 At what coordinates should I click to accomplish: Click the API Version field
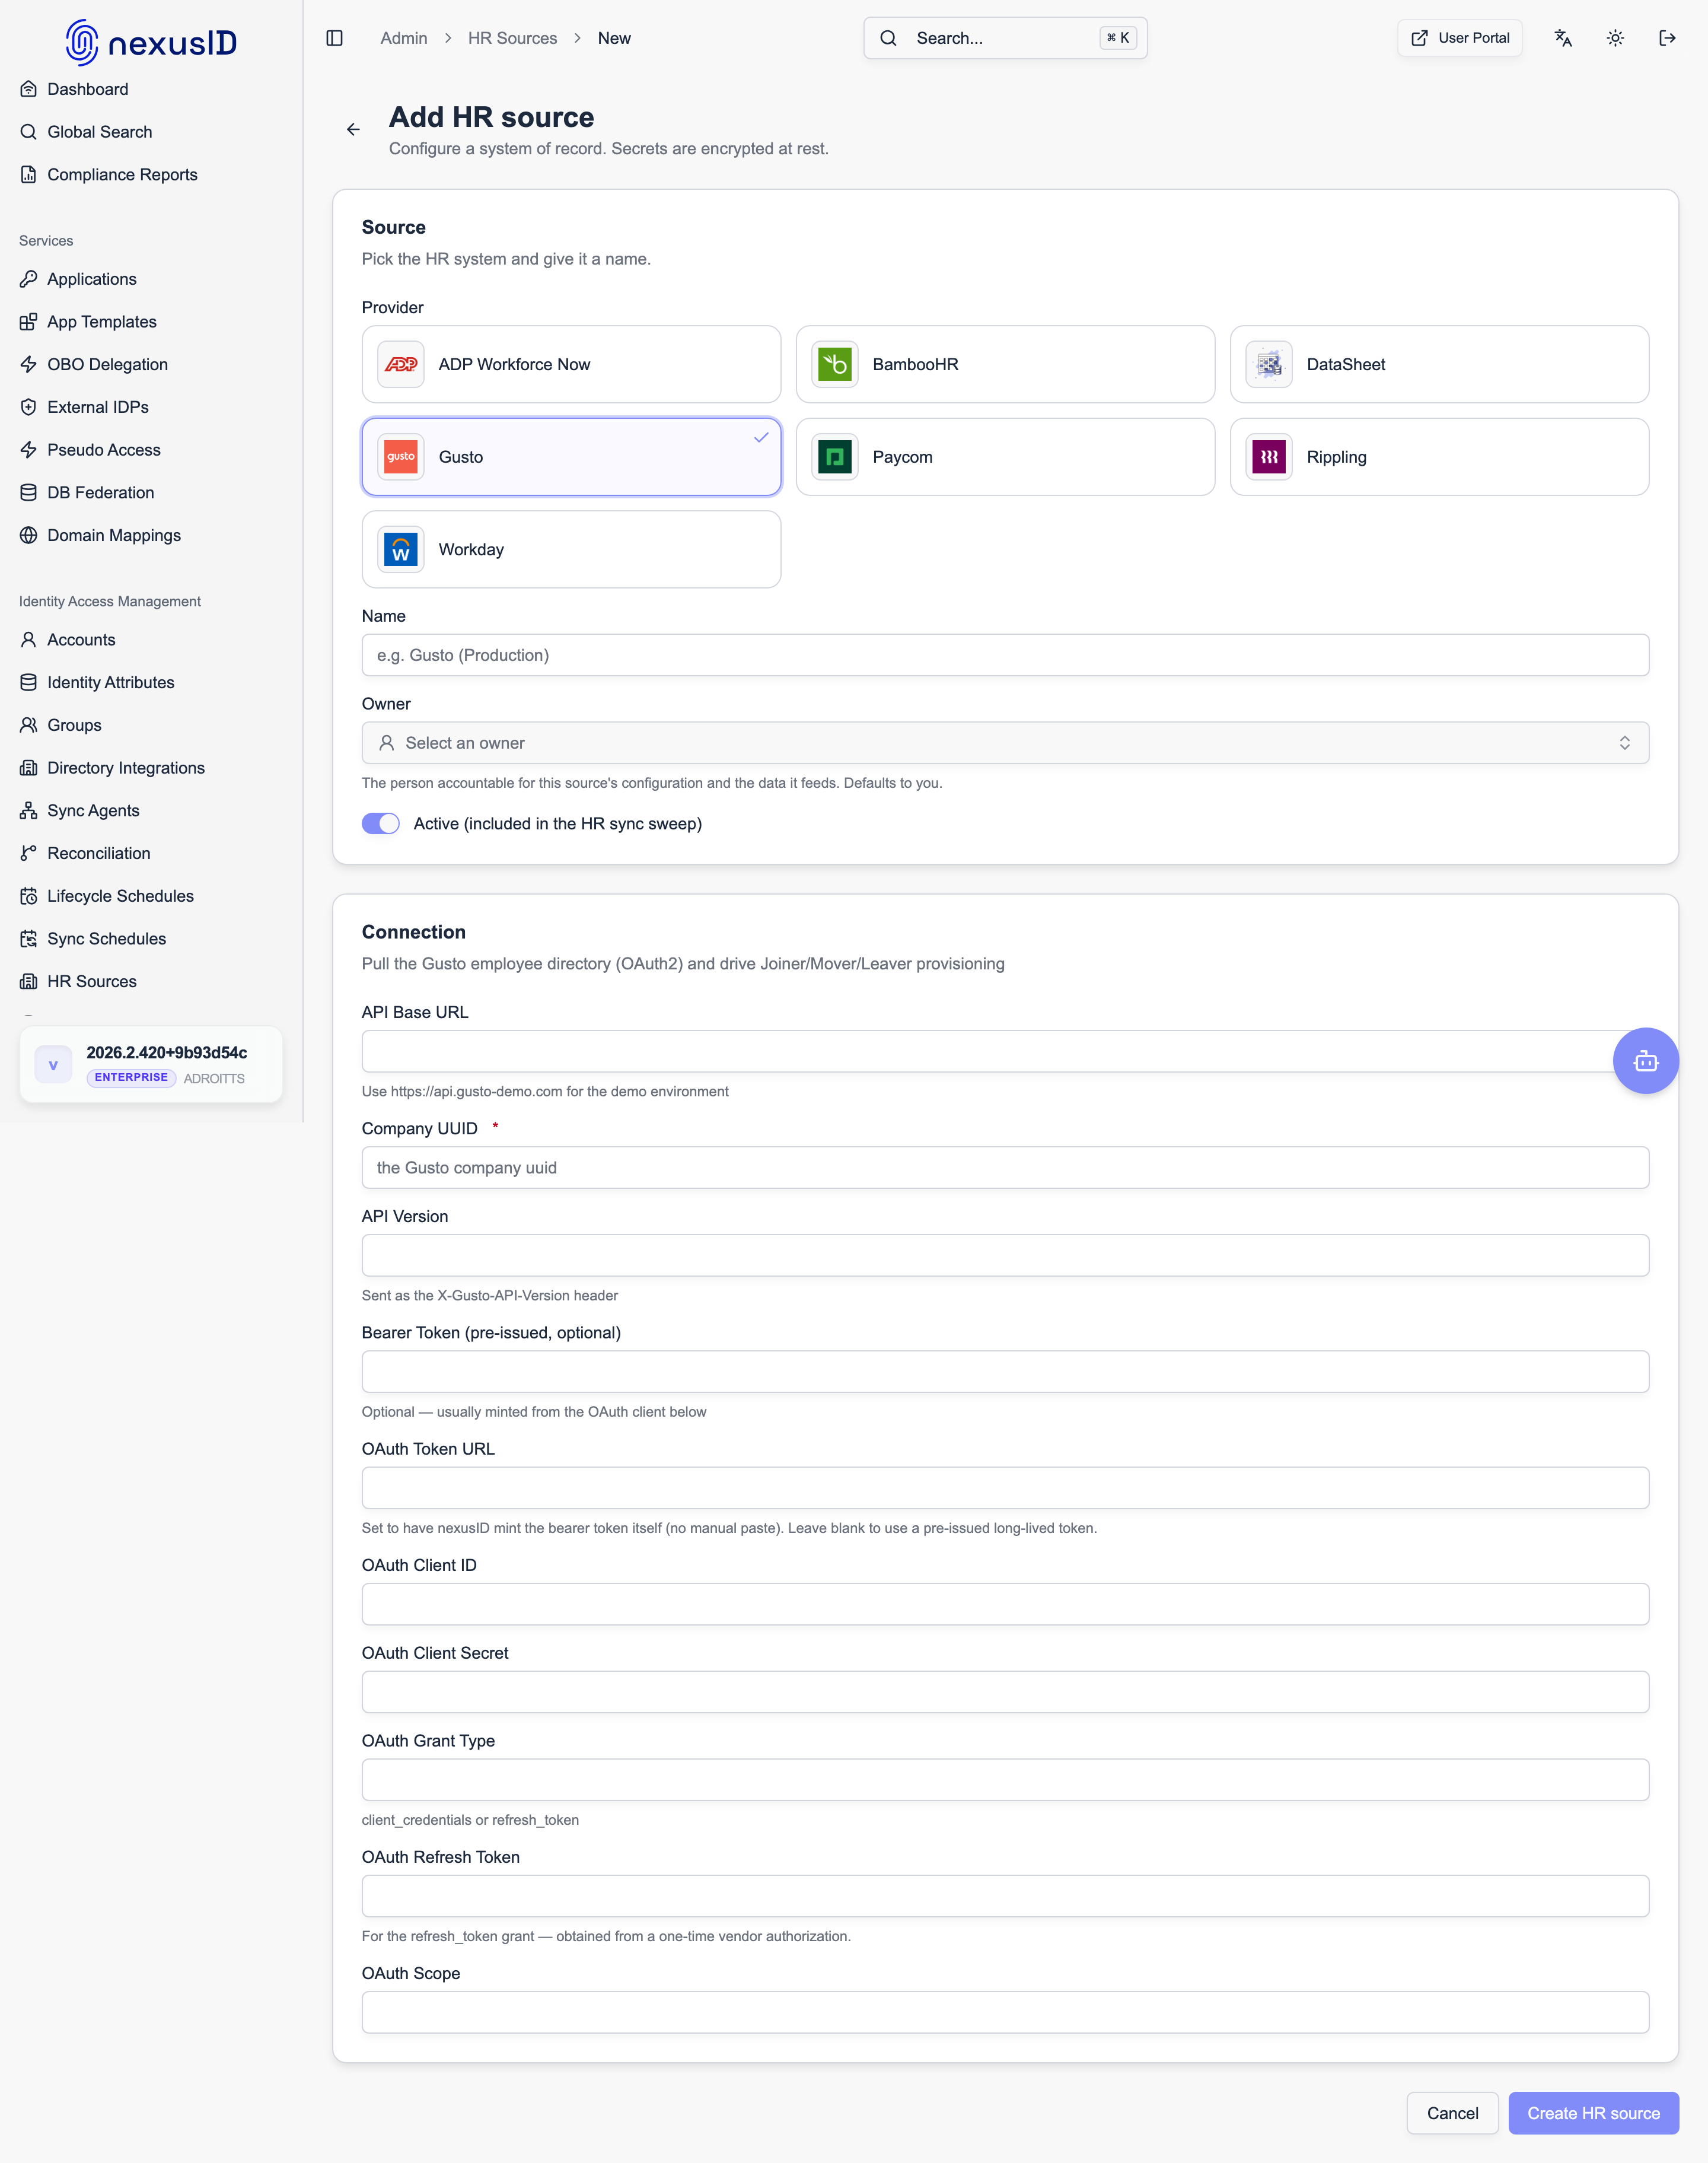pos(1005,1255)
